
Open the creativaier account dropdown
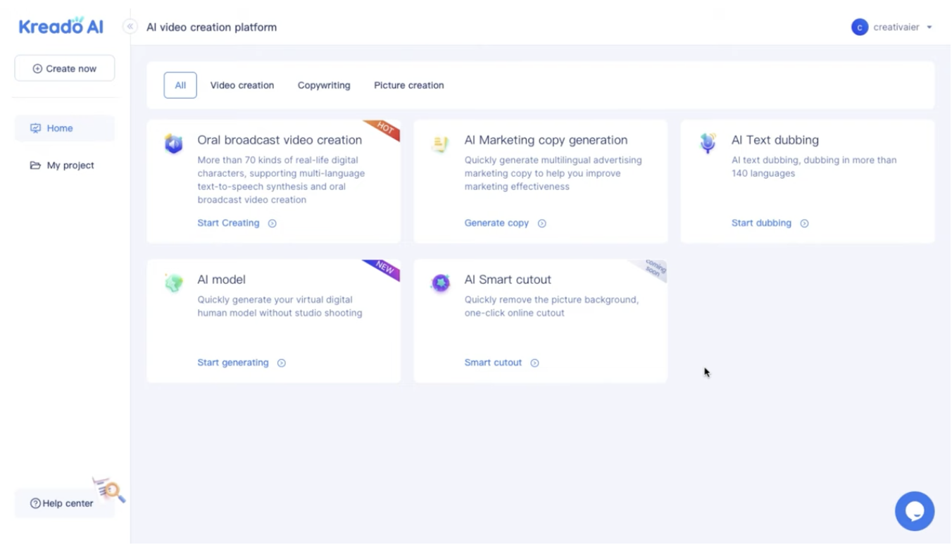(929, 27)
